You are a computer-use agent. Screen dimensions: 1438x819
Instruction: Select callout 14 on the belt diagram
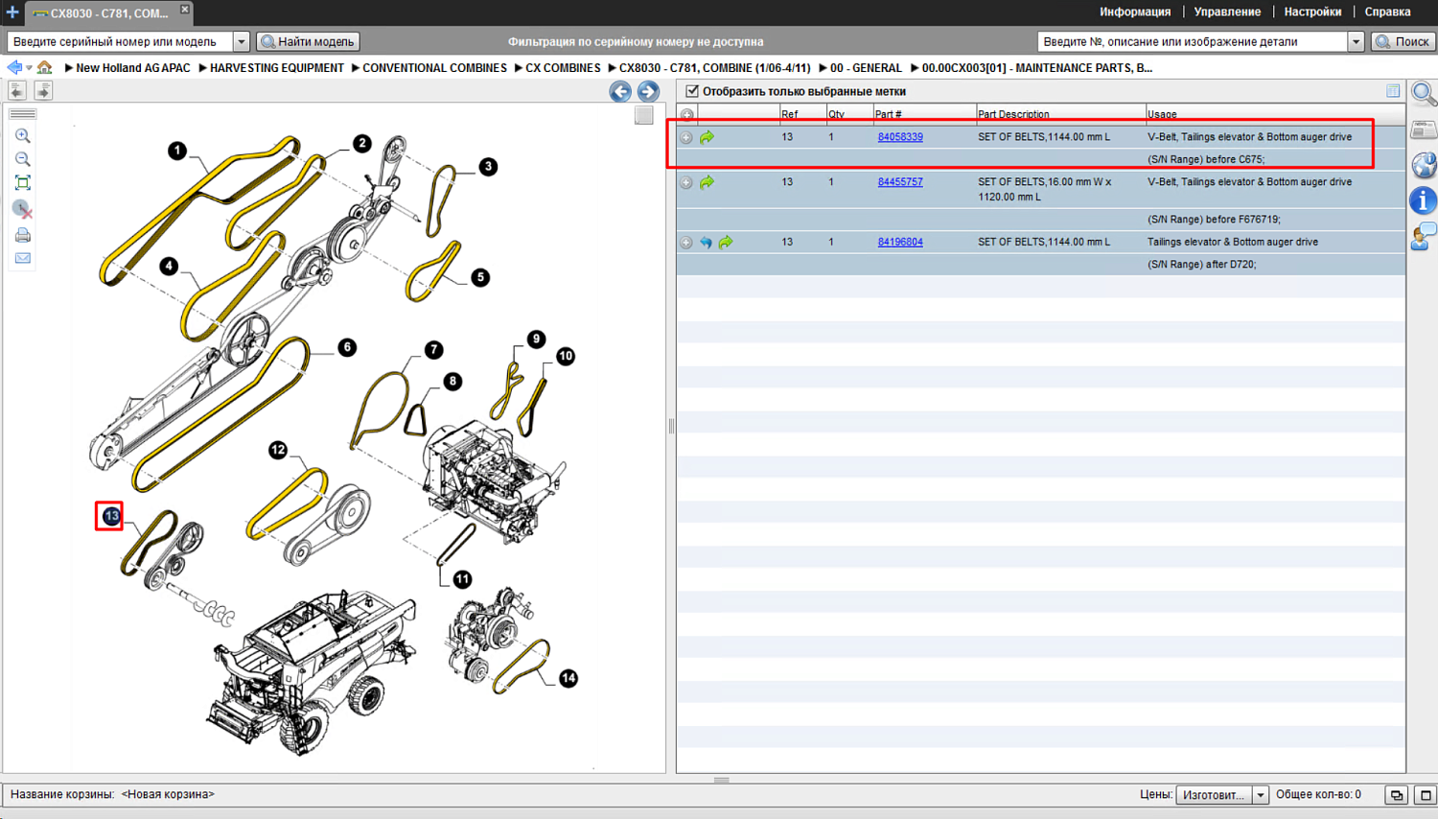pyautogui.click(x=568, y=678)
